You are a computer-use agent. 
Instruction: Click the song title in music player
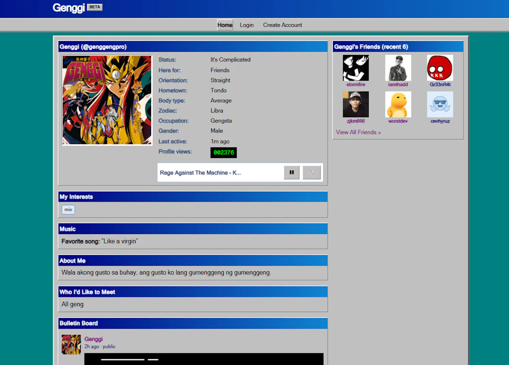[x=200, y=173]
